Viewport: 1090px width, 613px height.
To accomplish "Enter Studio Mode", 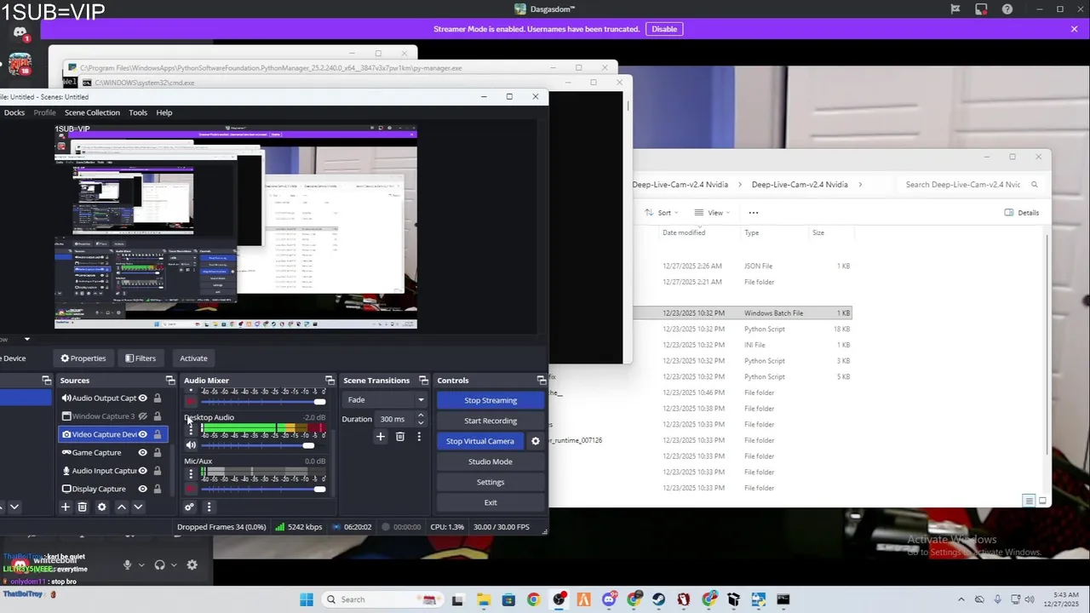I will point(490,461).
